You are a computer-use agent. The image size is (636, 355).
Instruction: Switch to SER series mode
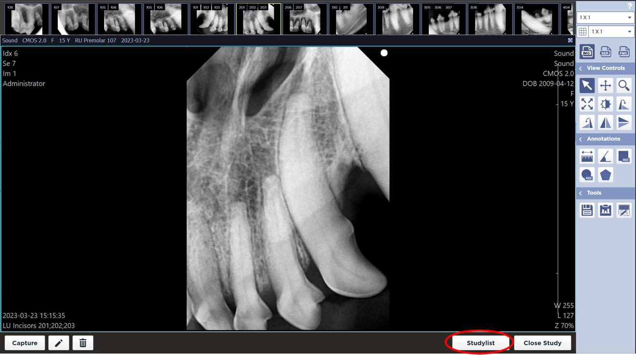pos(605,51)
